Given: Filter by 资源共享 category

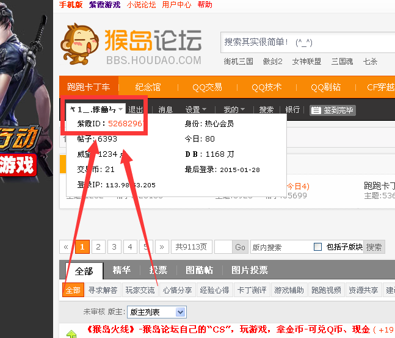Looking at the screenshot, I should (363, 290).
